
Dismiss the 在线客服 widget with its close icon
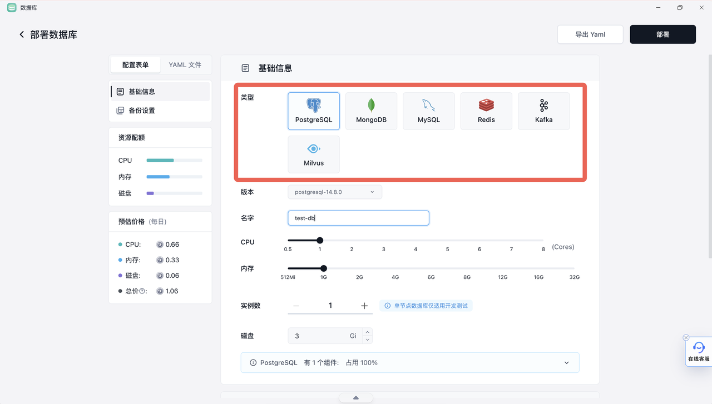686,338
